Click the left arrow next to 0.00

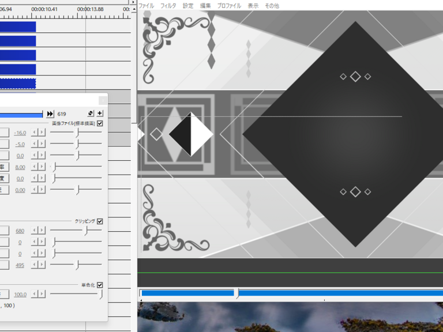click(35, 190)
